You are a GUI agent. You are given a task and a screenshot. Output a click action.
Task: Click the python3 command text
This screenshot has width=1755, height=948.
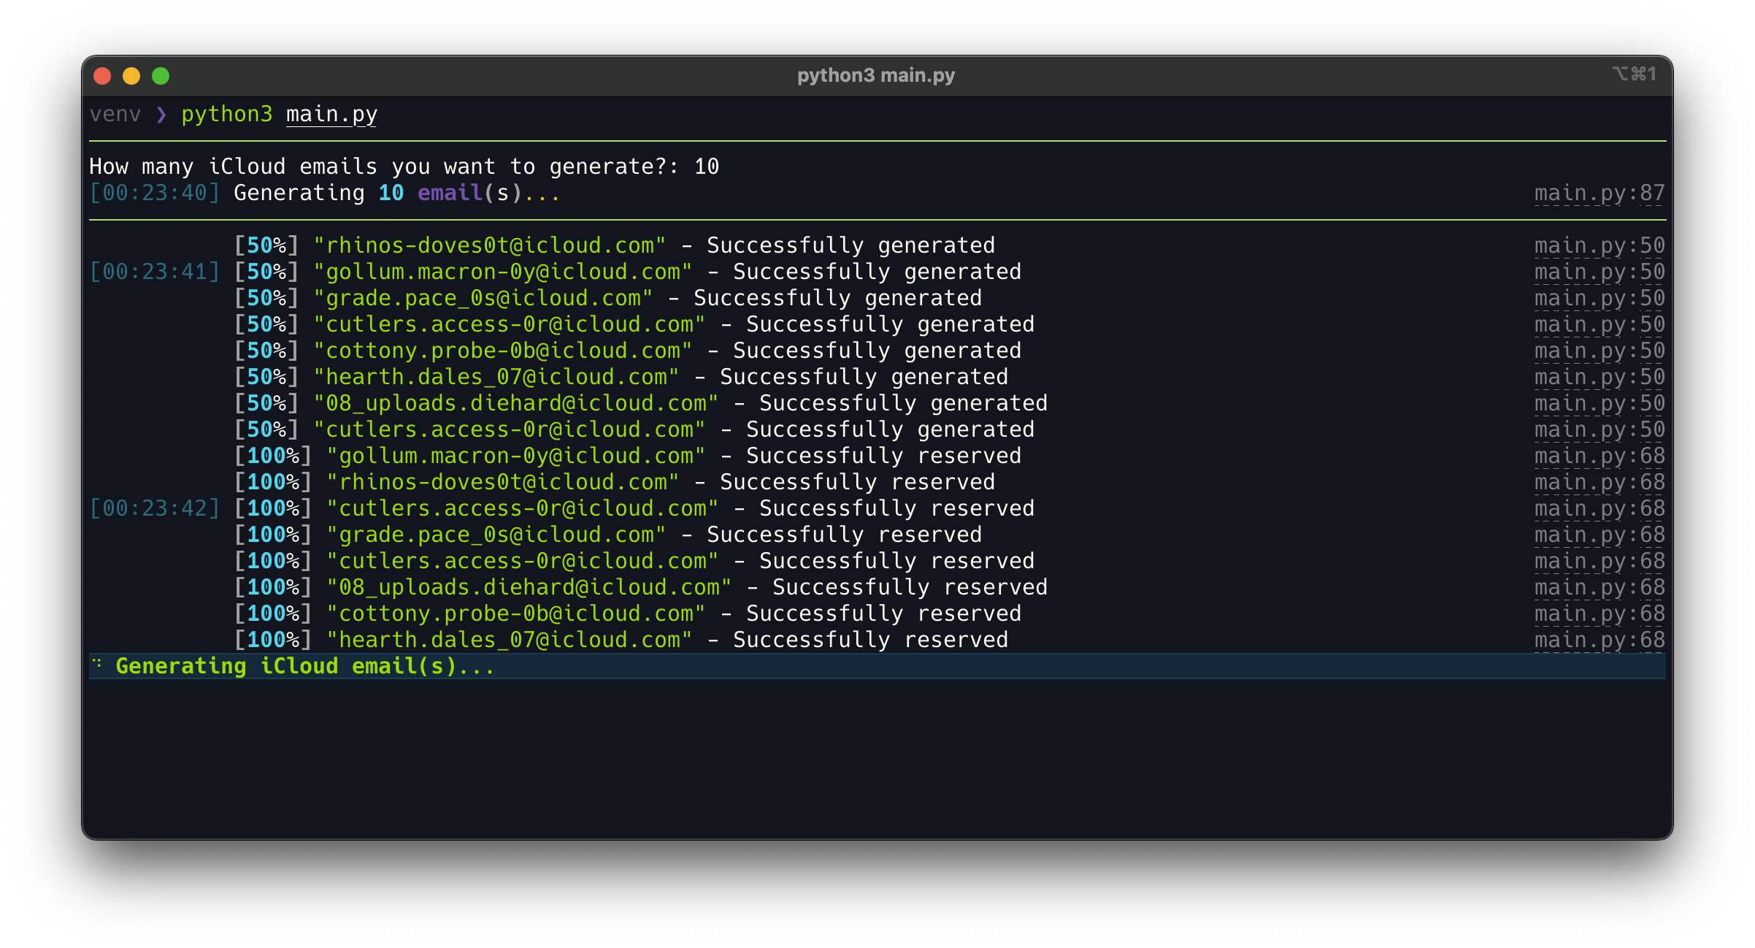(226, 115)
